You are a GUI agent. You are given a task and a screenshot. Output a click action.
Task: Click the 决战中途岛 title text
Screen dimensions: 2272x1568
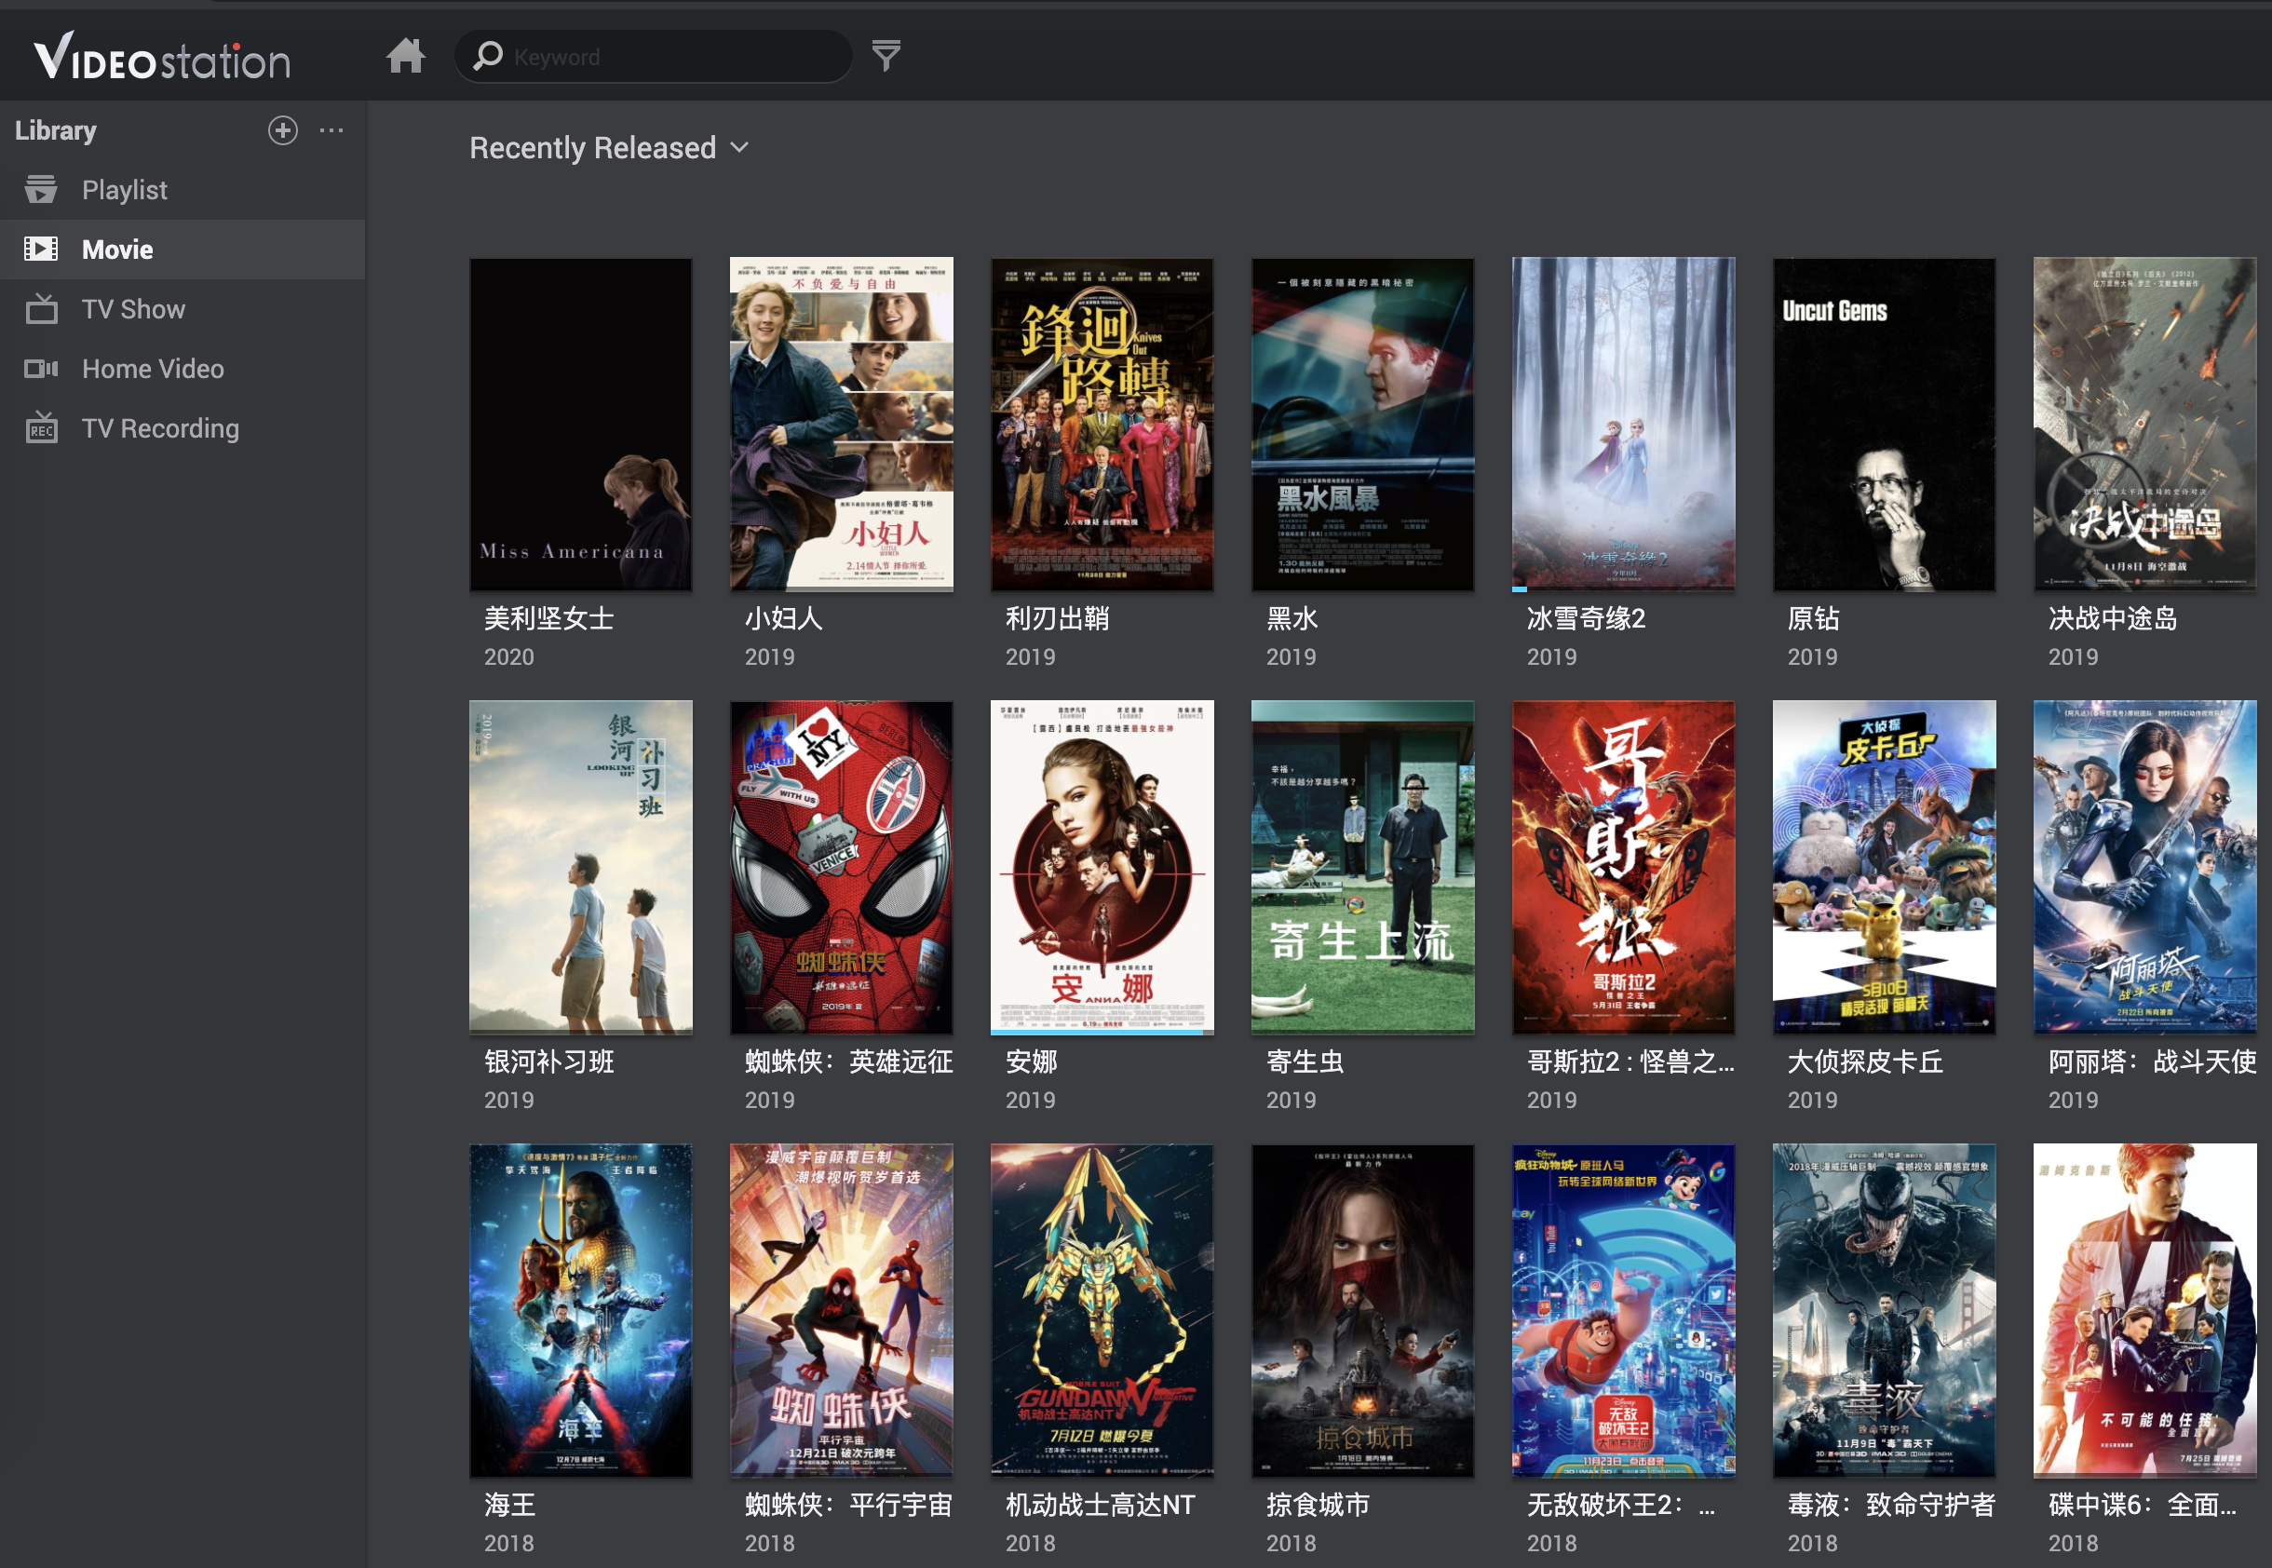pyautogui.click(x=2113, y=618)
